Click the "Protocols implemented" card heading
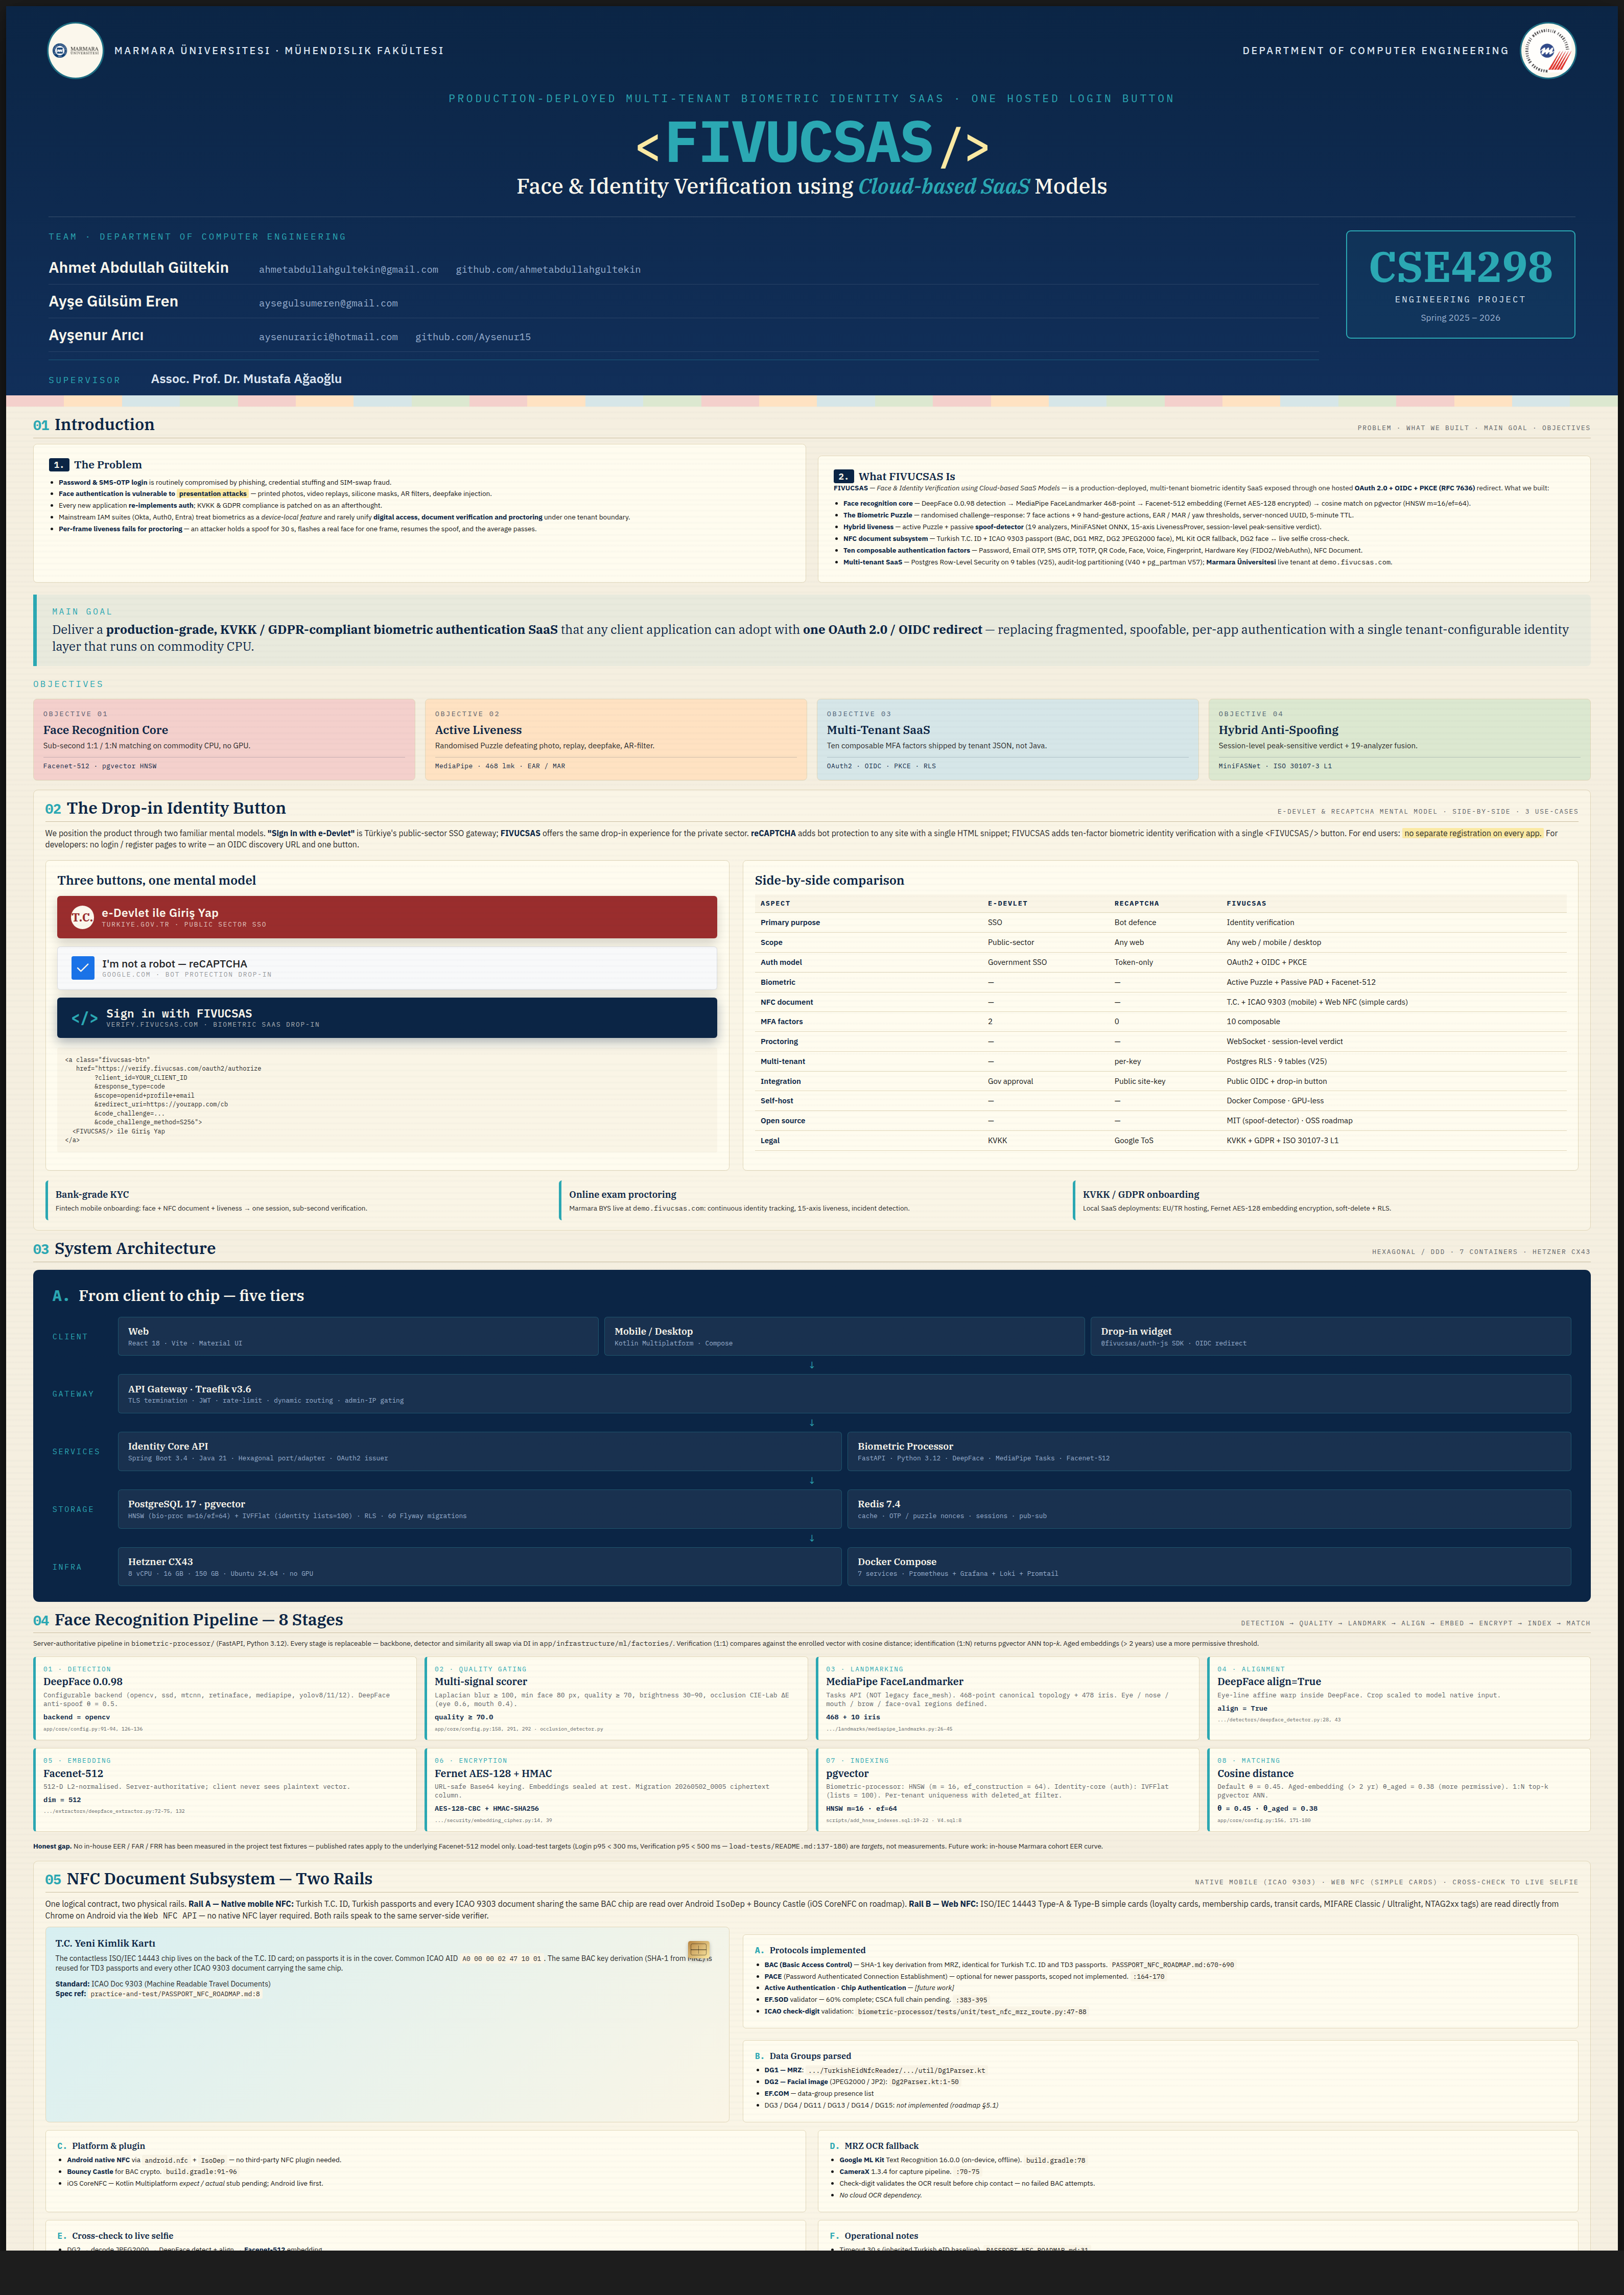This screenshot has width=1624, height=2295. pos(810,1950)
